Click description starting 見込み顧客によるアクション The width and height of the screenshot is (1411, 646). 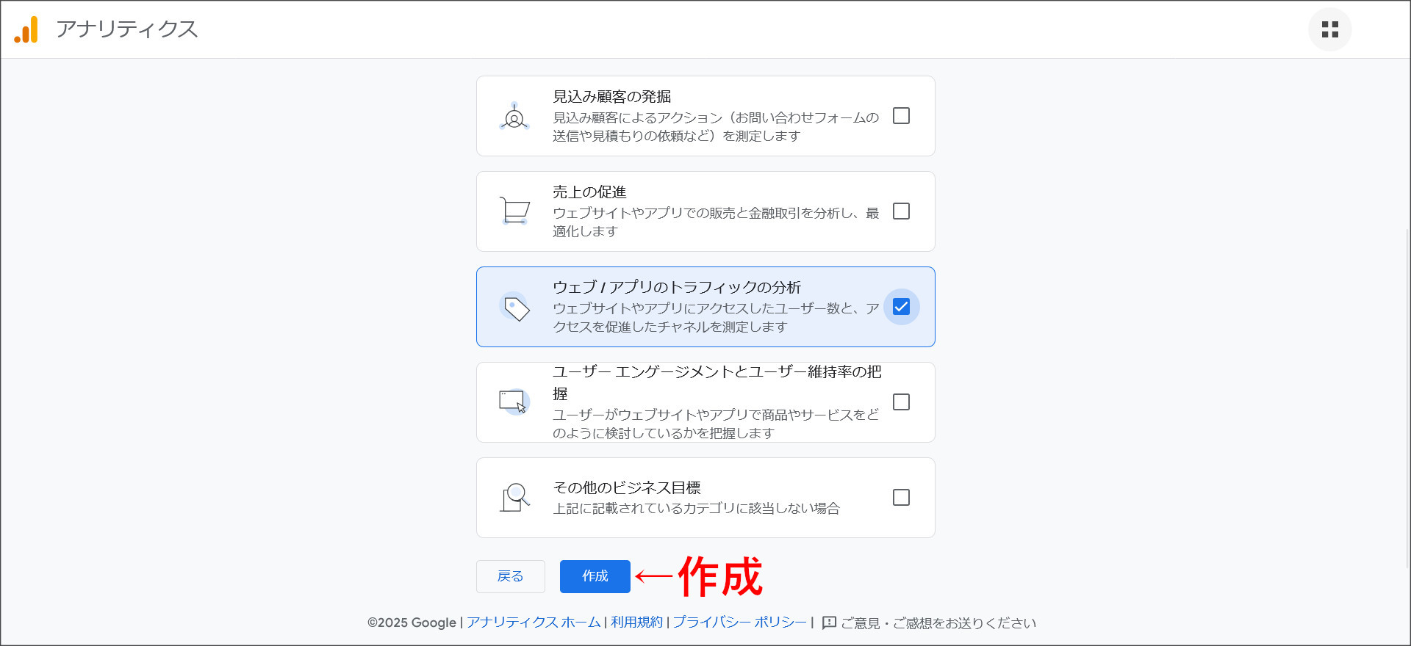(716, 126)
